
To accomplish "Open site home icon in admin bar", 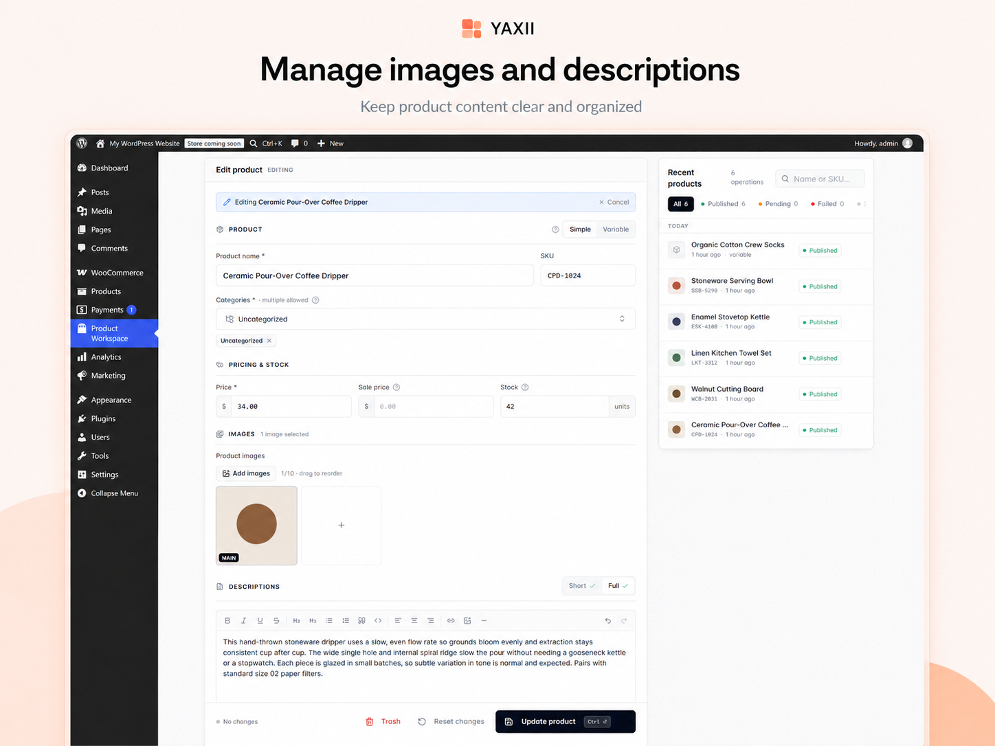I will [x=100, y=144].
